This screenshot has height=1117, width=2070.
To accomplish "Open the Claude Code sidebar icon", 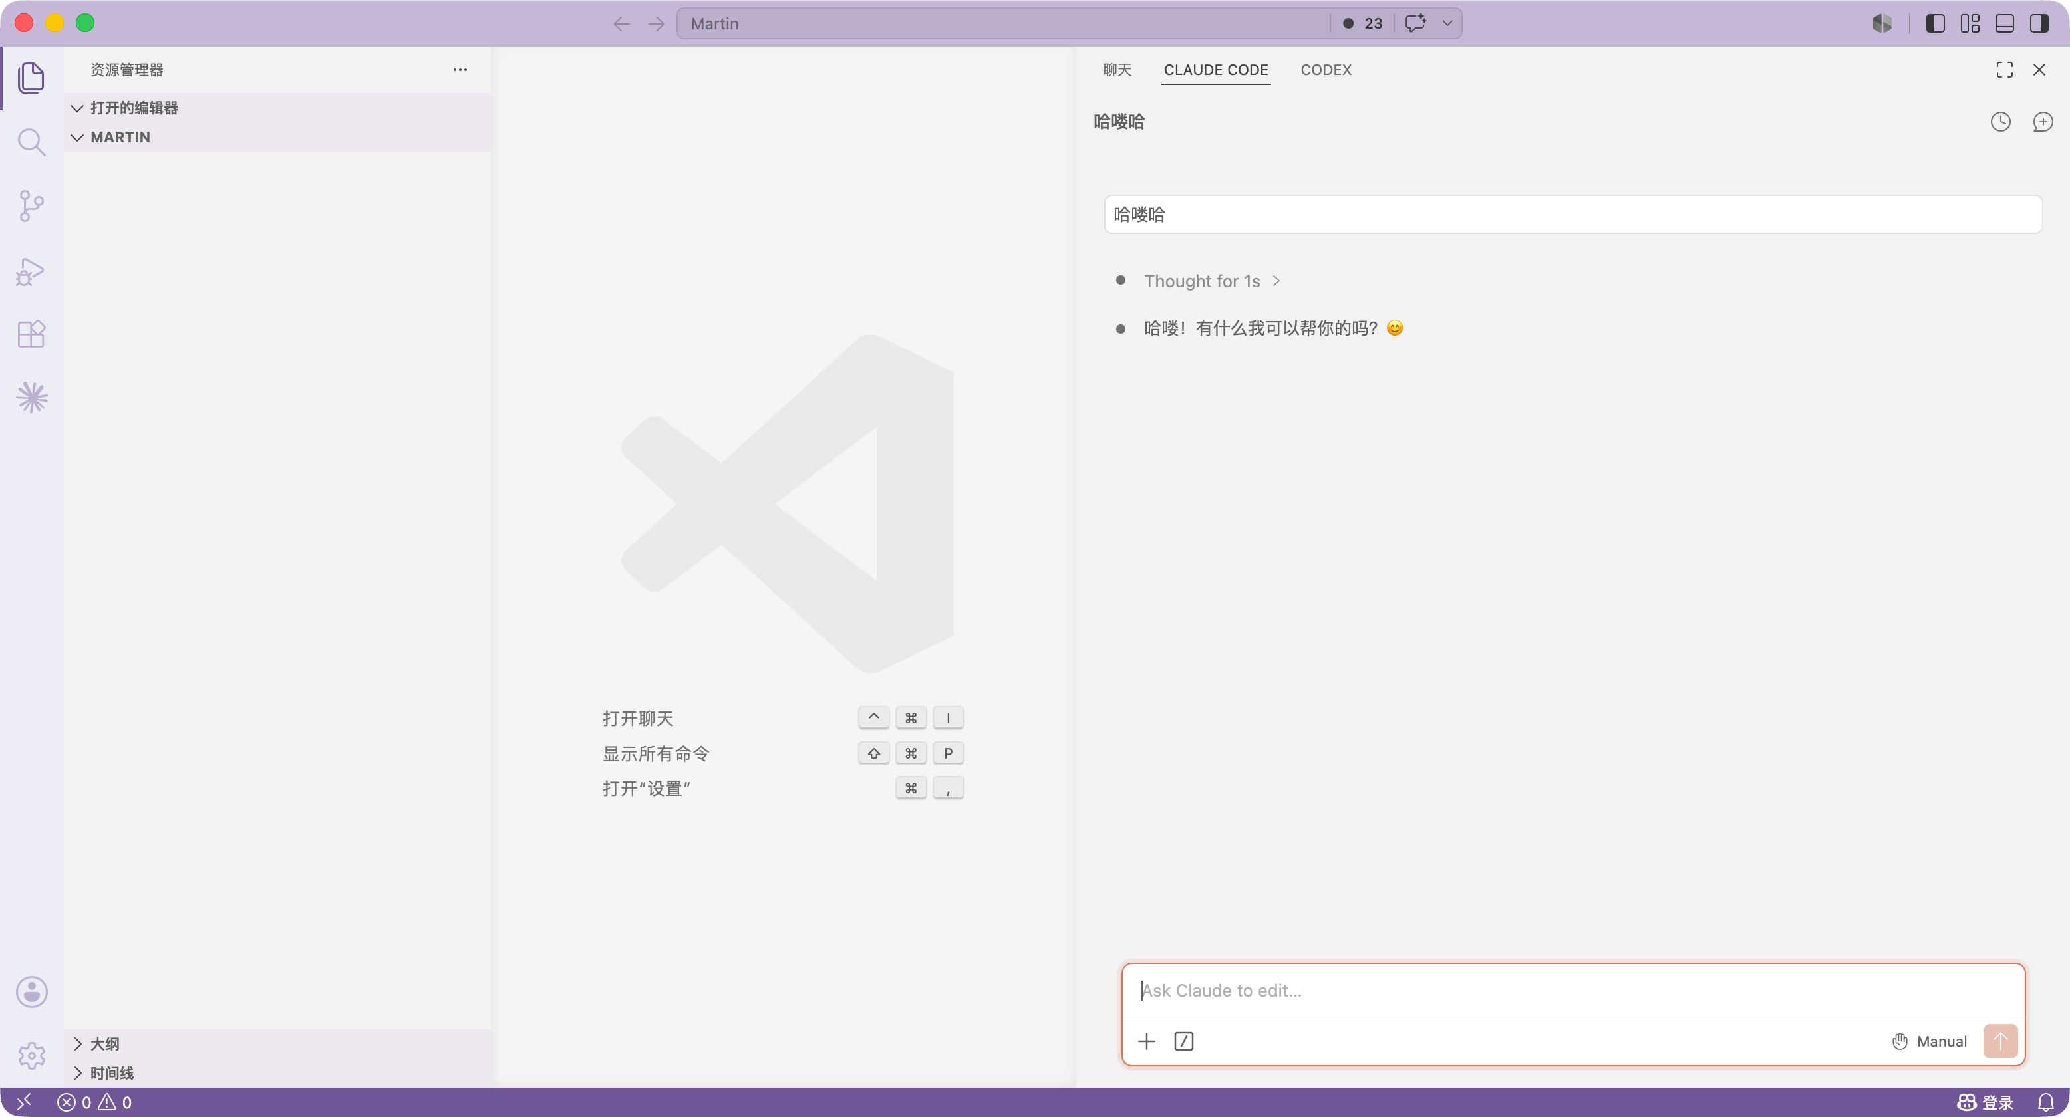I will click(31, 398).
